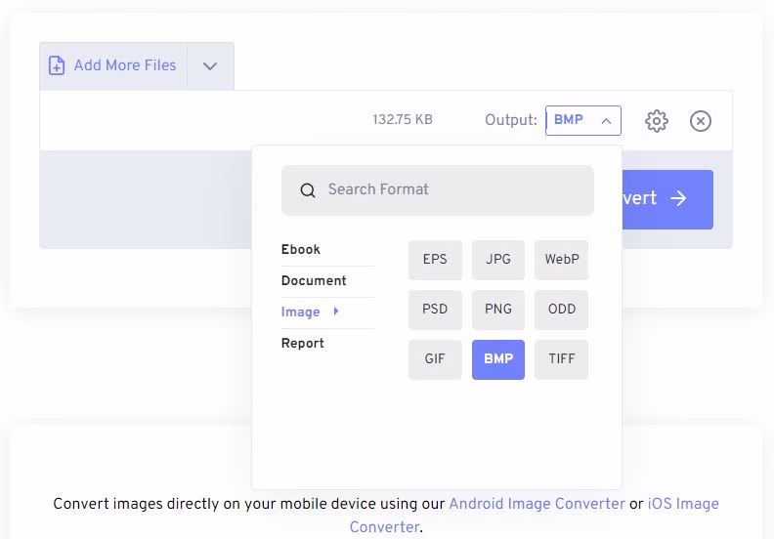Click the magnifier search icon
The image size is (774, 539).
(x=308, y=190)
